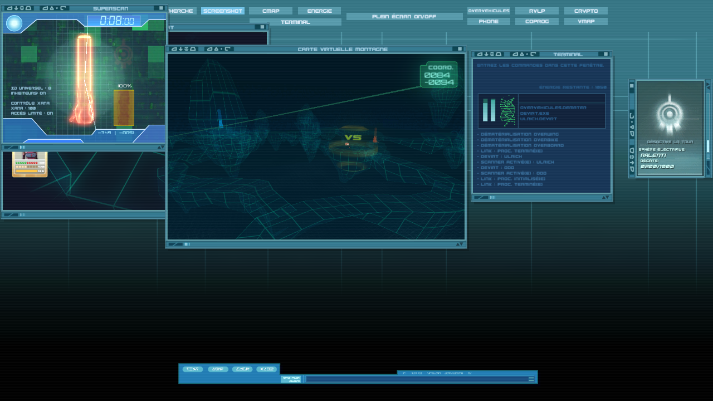Click the slanted icon in Carte Virtuelle footer
The height and width of the screenshot is (401, 713).
[175, 244]
